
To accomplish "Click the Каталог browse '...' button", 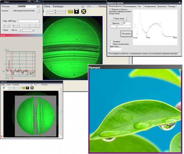I will (x=38, y=11).
